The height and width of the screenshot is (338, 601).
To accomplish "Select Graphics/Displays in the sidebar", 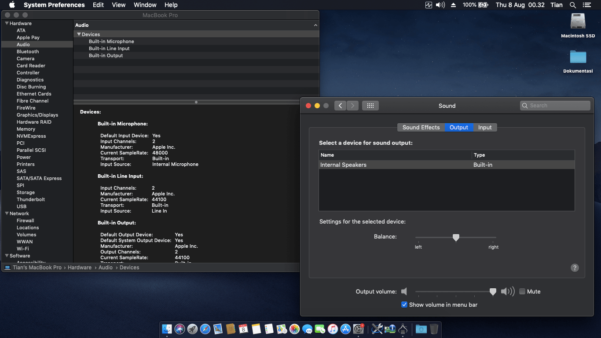I will tap(37, 115).
